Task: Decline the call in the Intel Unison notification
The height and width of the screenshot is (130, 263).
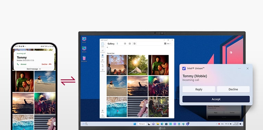Action: click(233, 89)
